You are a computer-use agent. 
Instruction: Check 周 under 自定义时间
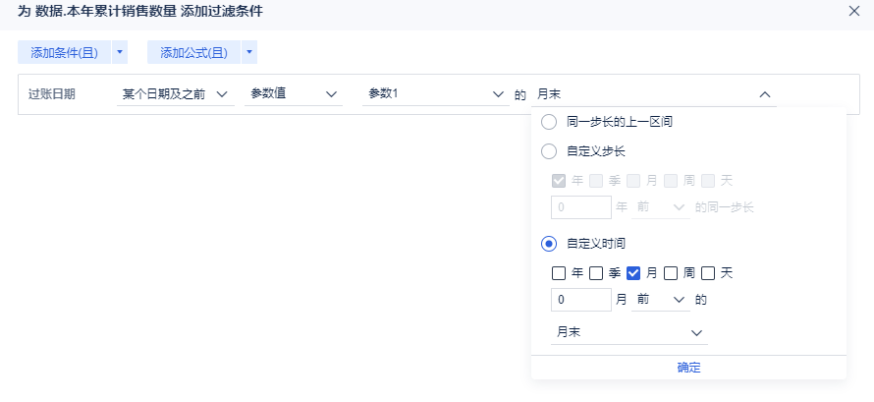671,273
